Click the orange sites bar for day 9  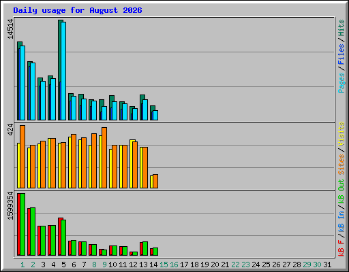[x=104, y=158]
